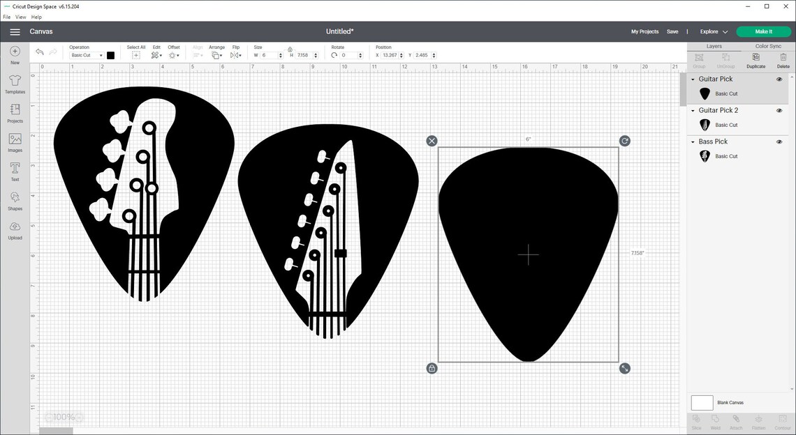Open the Images panel
Screen dimensions: 796x435
click(14, 141)
